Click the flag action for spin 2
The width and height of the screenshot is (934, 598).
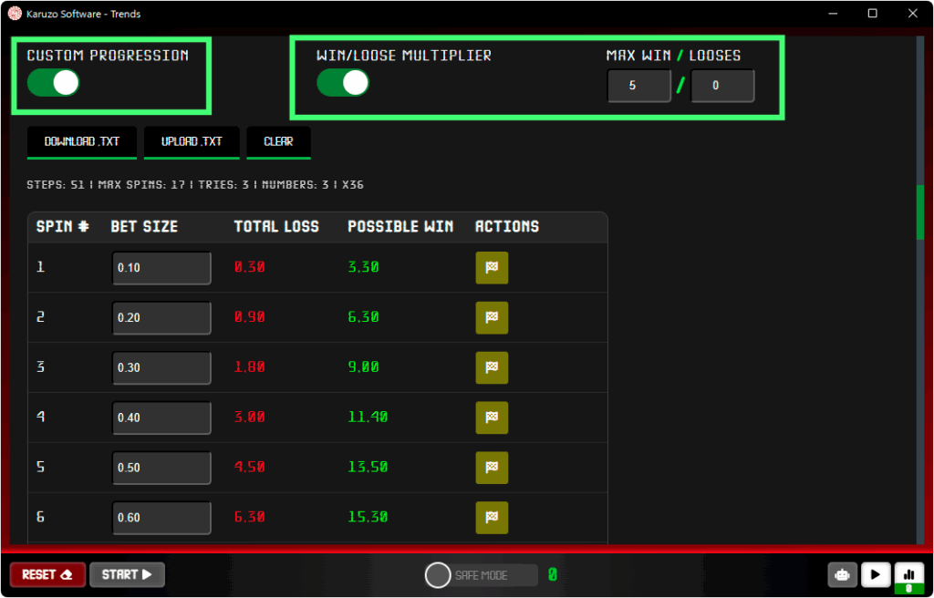492,318
